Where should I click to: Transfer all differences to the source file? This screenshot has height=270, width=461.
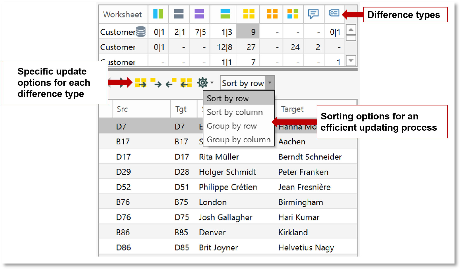click(x=185, y=83)
